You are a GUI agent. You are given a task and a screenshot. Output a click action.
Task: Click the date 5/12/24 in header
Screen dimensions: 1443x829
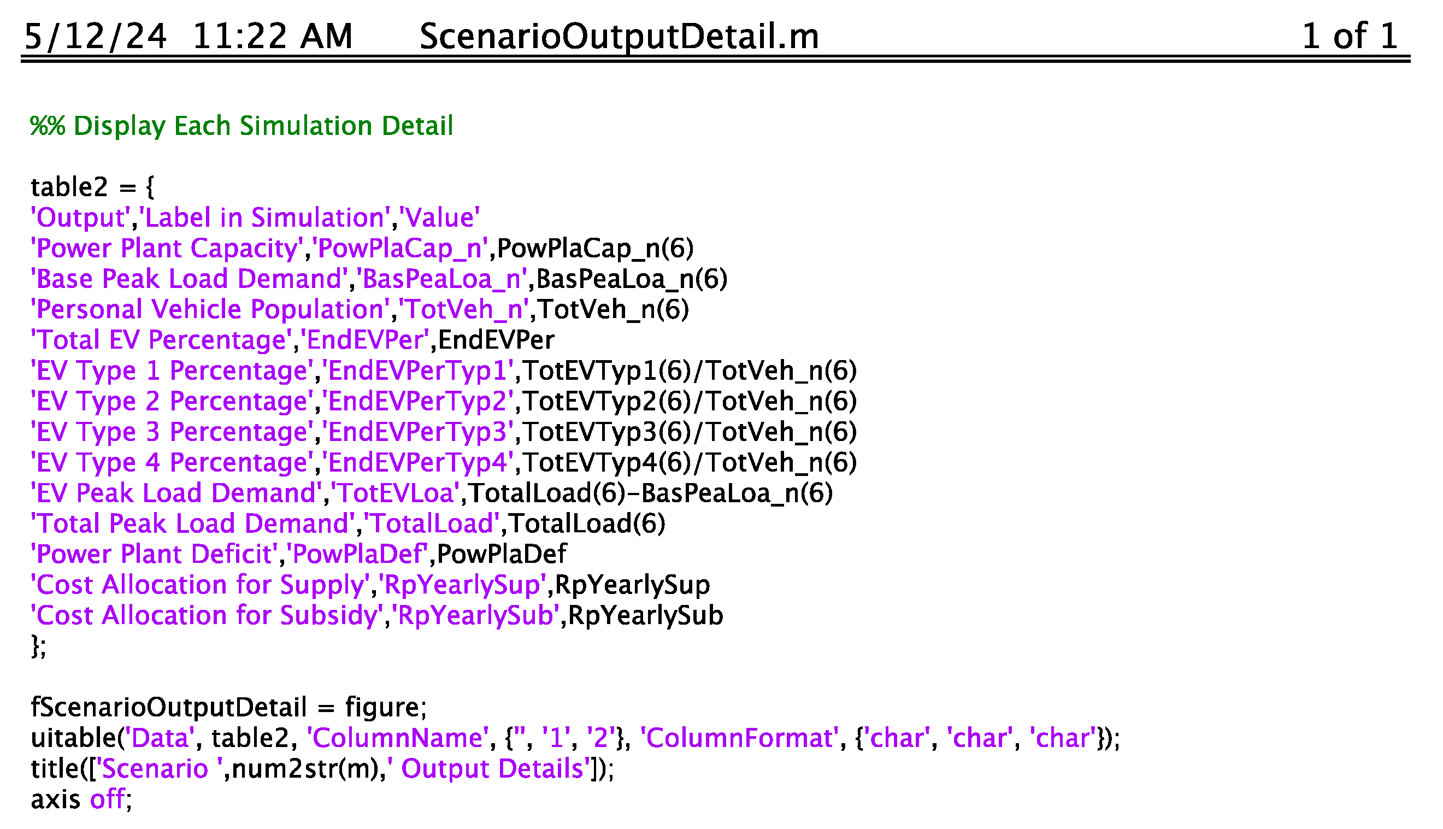click(96, 37)
